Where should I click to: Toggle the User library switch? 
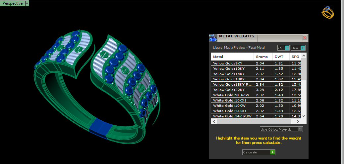pyautogui.click(x=303, y=48)
